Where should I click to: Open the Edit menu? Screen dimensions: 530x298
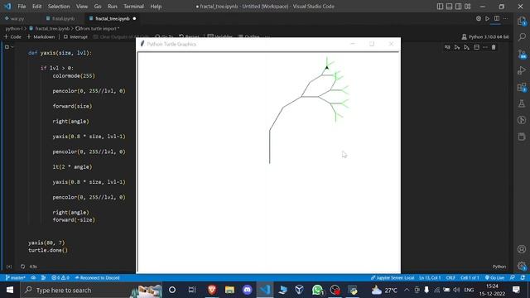(36, 7)
